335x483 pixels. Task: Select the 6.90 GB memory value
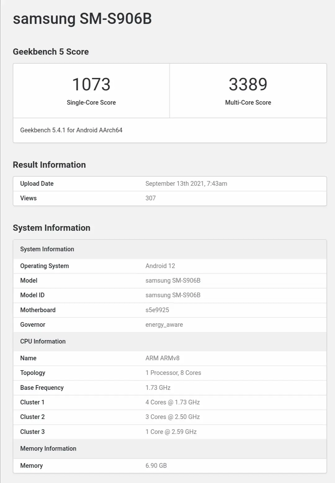tap(156, 466)
